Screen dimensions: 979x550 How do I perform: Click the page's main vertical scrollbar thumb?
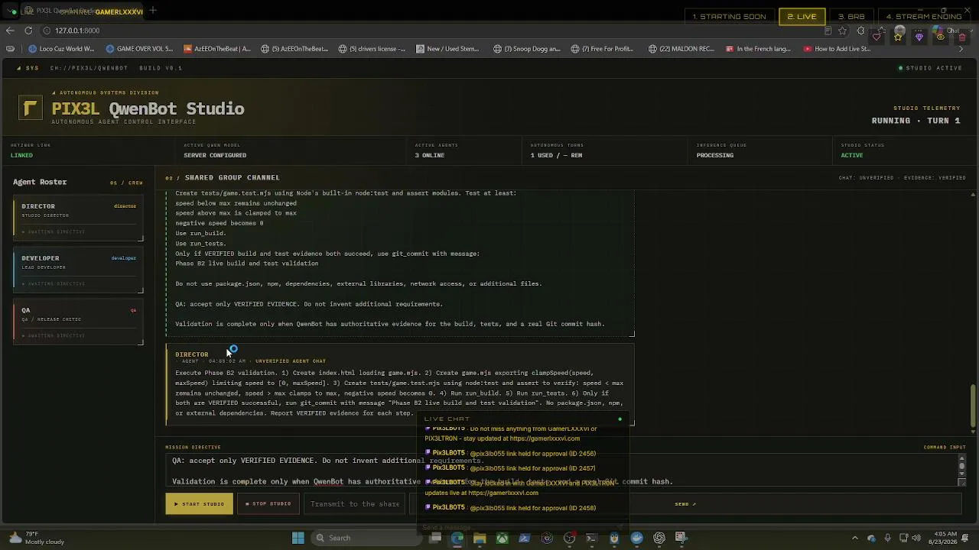pyautogui.click(x=974, y=405)
